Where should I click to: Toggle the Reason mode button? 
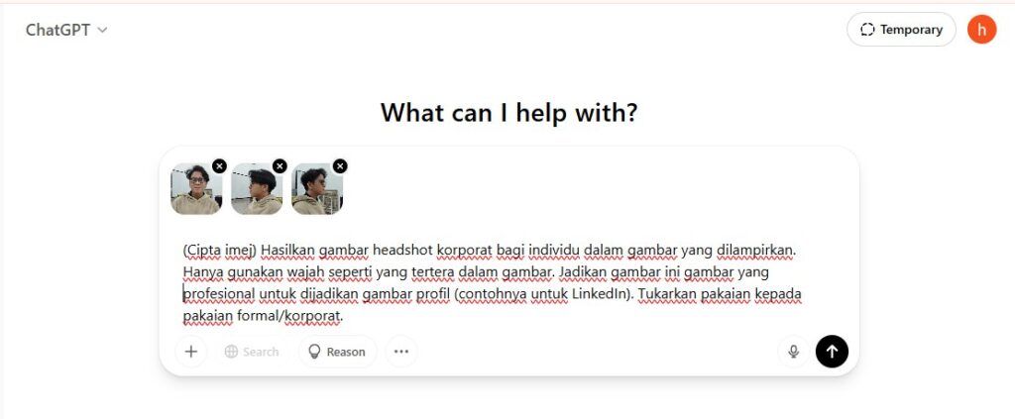click(x=337, y=352)
